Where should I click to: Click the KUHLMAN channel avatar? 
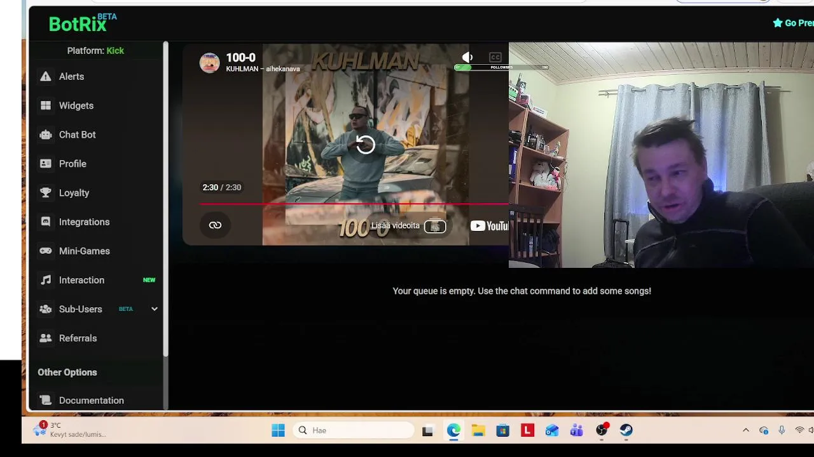[210, 63]
